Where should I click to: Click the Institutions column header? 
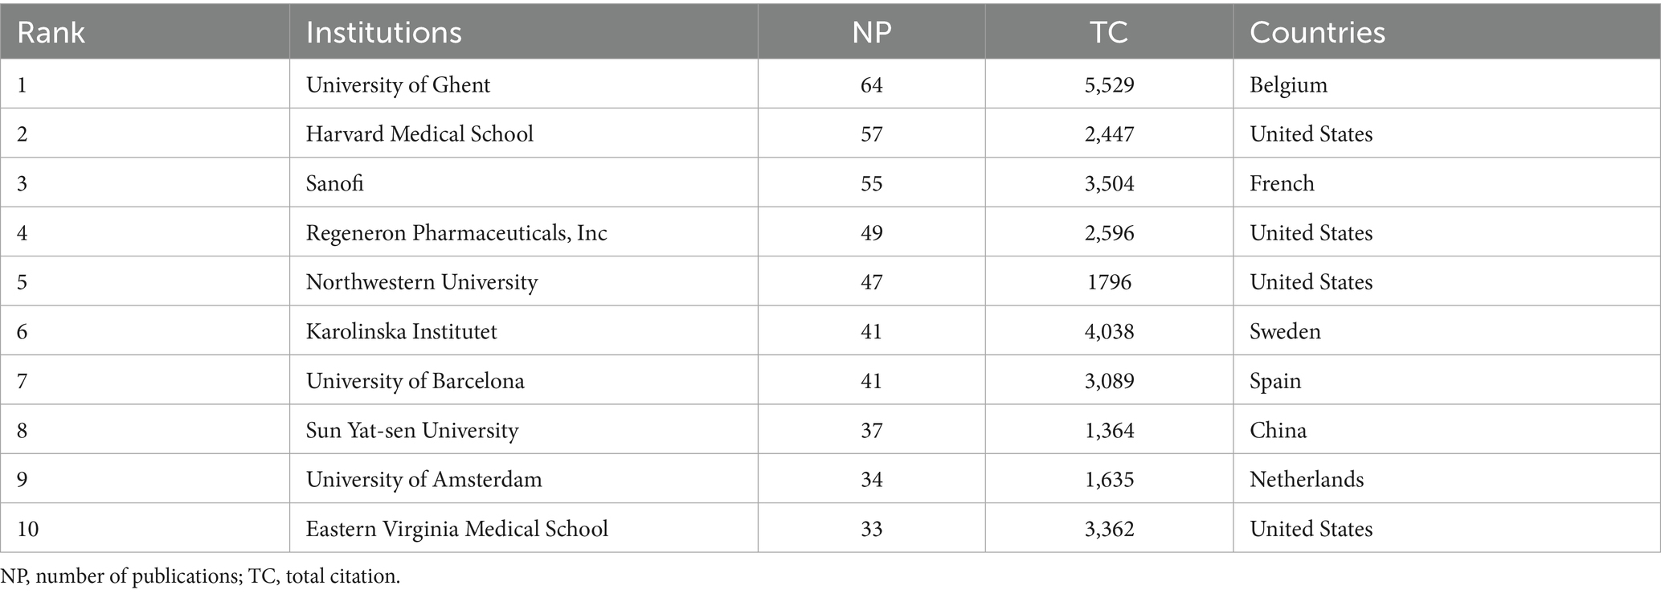pyautogui.click(x=383, y=32)
